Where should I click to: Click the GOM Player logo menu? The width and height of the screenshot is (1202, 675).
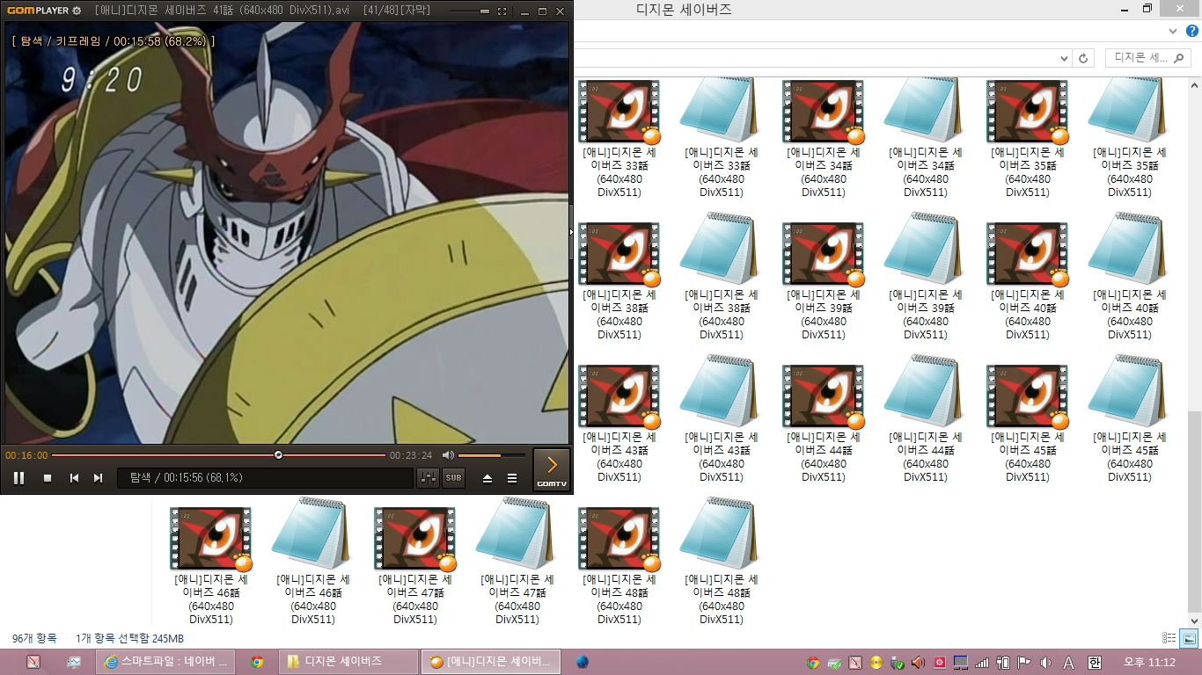tap(39, 11)
